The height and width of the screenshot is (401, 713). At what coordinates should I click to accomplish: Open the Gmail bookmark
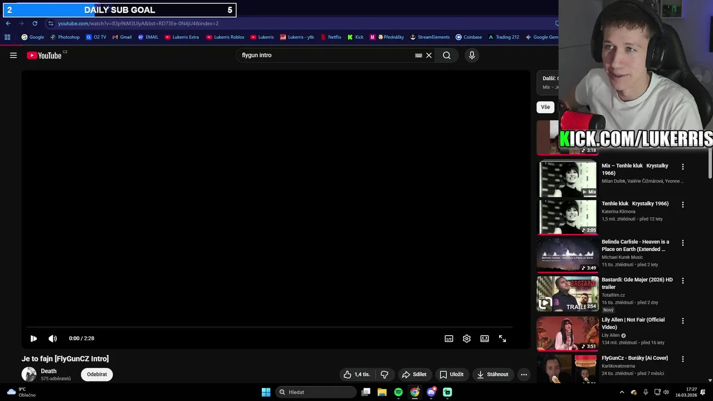122,37
